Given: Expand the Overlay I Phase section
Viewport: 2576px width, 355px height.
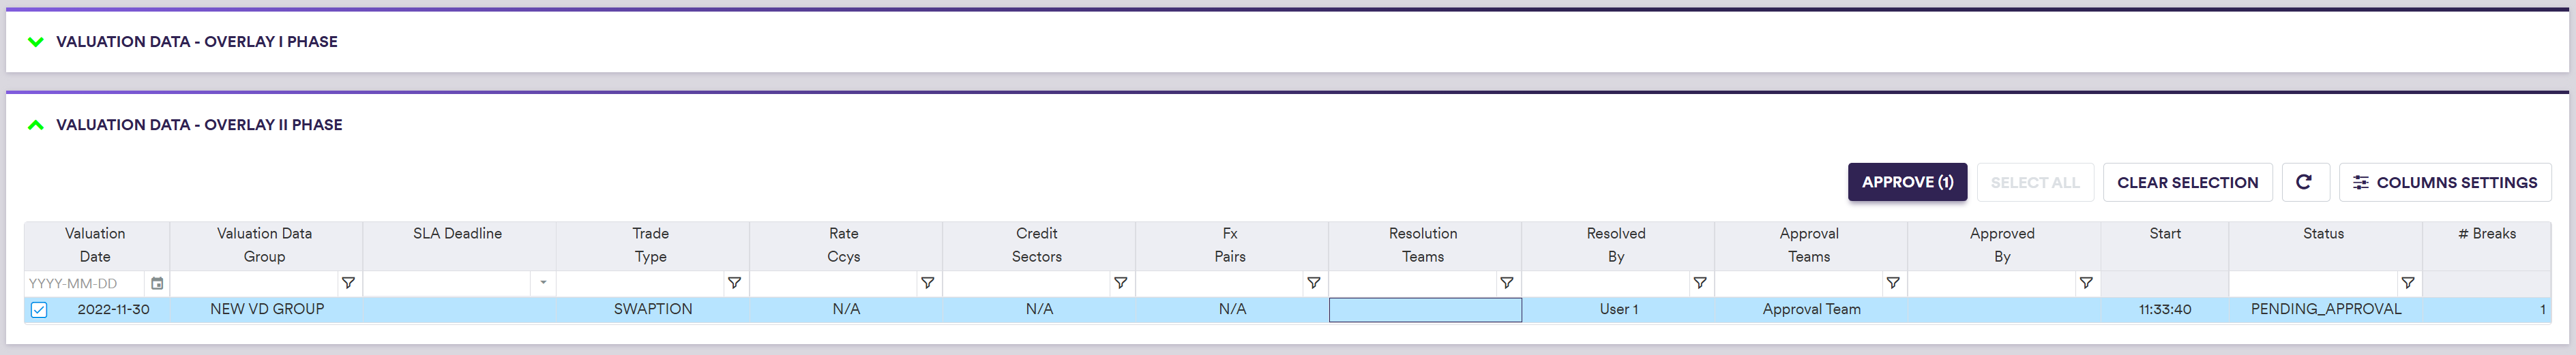Looking at the screenshot, I should tap(36, 42).
